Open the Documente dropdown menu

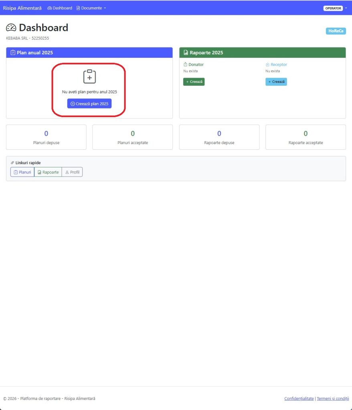pos(91,8)
